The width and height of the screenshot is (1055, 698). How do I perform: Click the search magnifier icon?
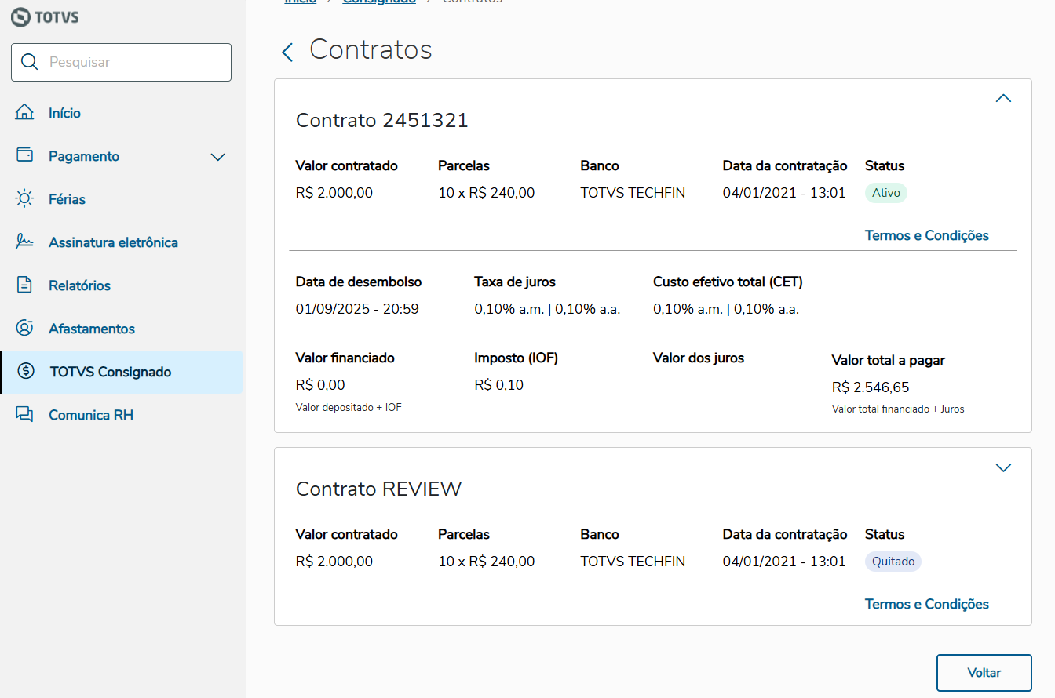click(30, 62)
